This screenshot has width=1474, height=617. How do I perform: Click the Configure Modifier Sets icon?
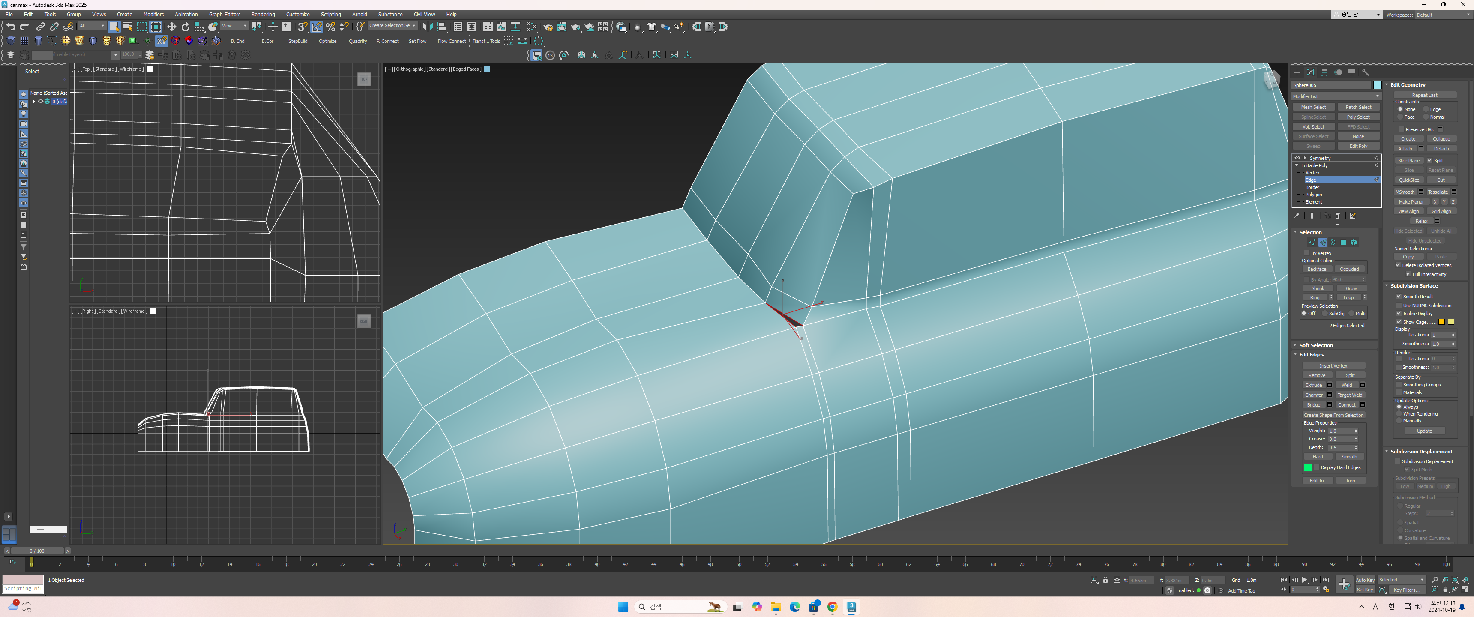[1353, 216]
